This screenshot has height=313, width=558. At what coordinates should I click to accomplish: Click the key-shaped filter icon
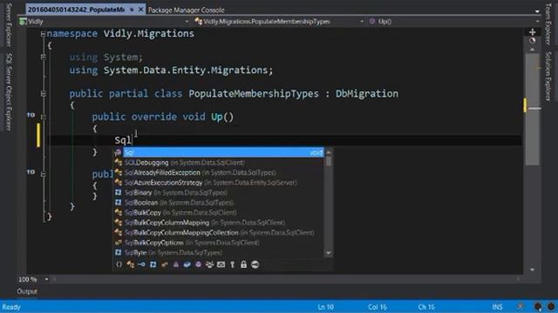tap(233, 264)
